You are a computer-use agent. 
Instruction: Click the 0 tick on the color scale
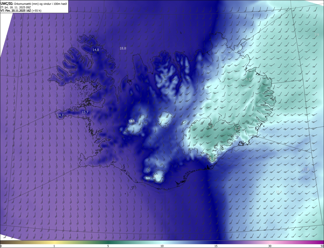(1, 246)
